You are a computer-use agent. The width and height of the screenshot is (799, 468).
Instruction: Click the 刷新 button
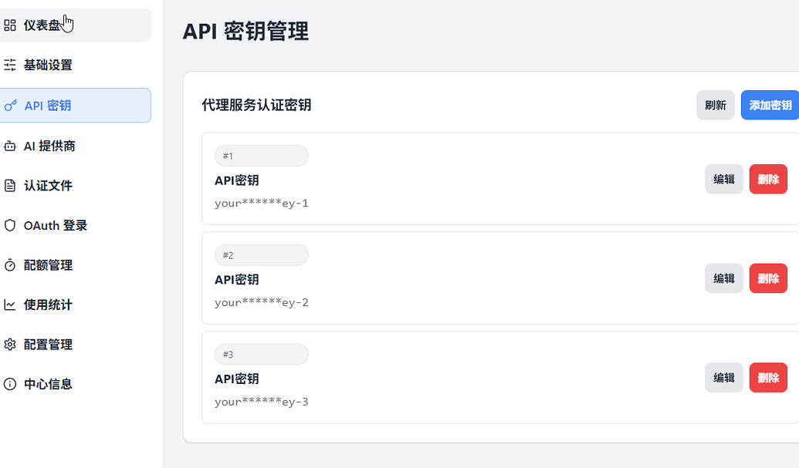(716, 106)
